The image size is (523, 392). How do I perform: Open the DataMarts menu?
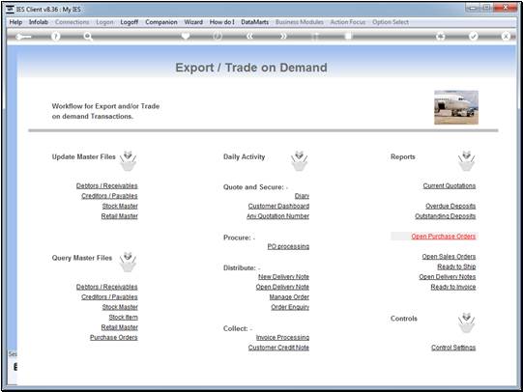(x=254, y=22)
